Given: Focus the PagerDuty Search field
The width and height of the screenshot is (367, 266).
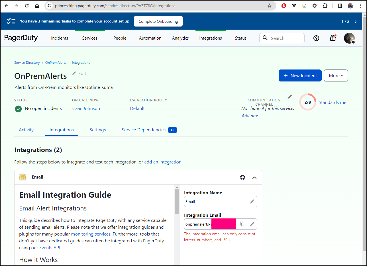Looking at the screenshot, I should point(282,38).
